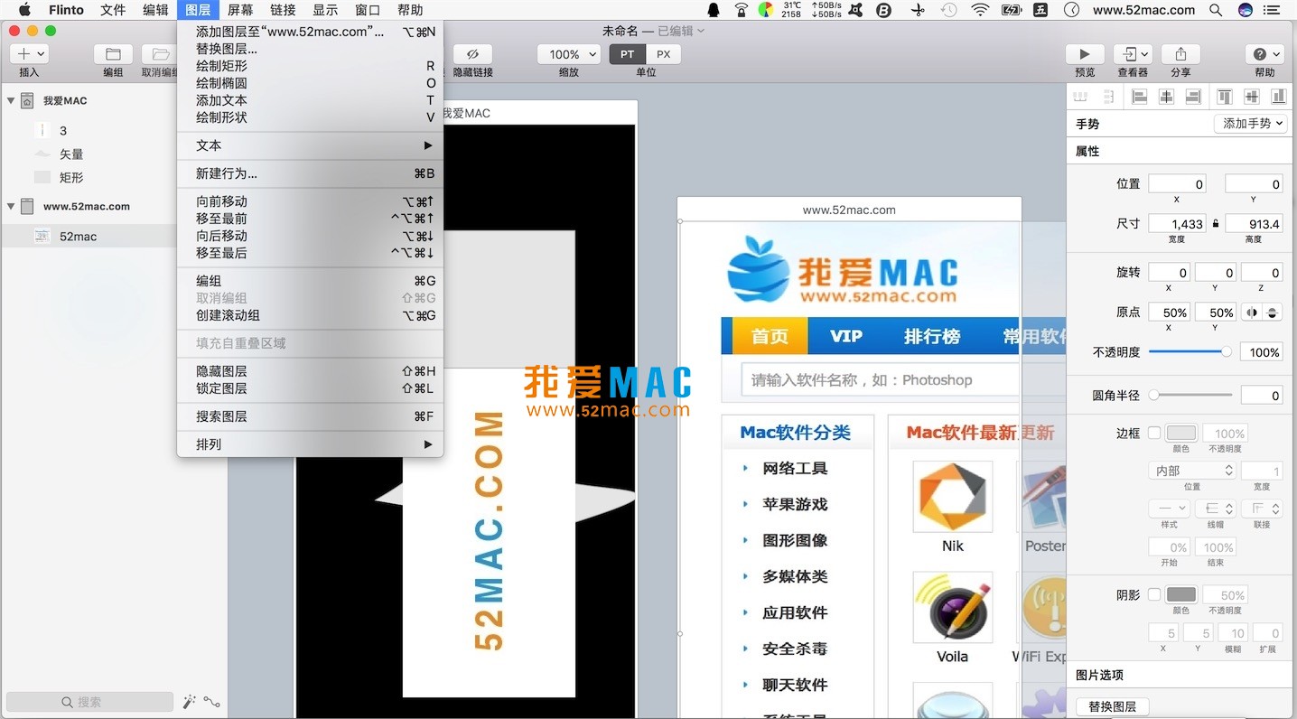Click the border color swatch
The image size is (1297, 719).
point(1181,433)
